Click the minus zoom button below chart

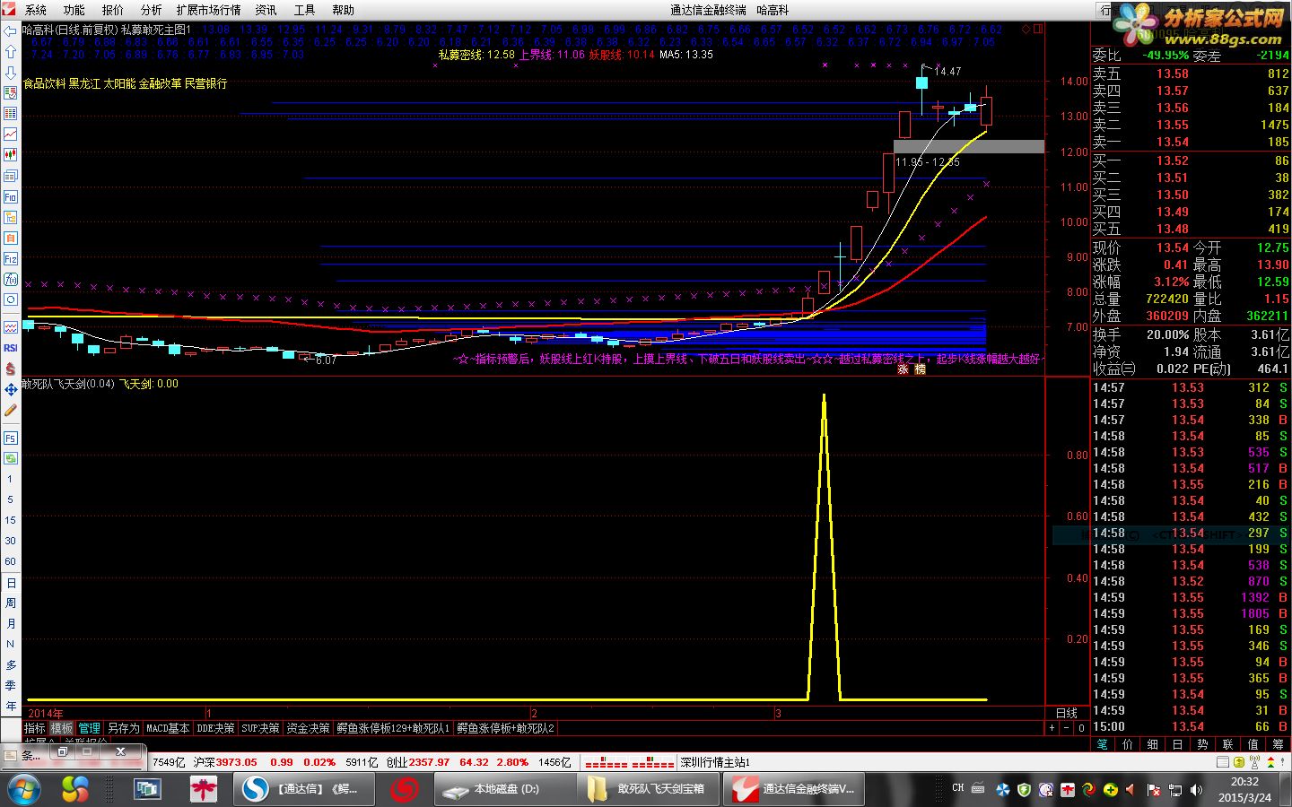click(1067, 728)
